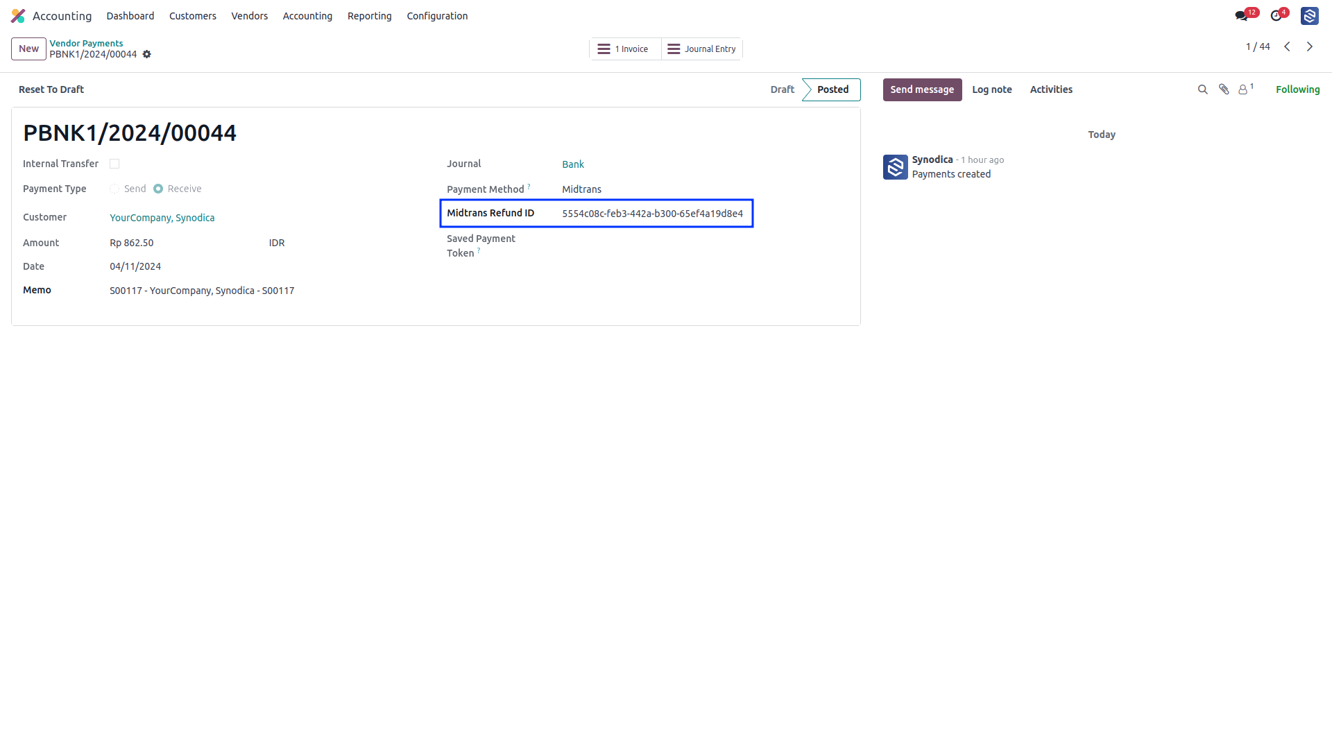Click the Midtrans Refund ID value
The width and height of the screenshot is (1332, 749).
coord(652,214)
